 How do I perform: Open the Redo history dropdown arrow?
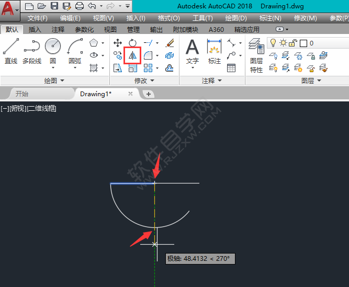pos(120,6)
